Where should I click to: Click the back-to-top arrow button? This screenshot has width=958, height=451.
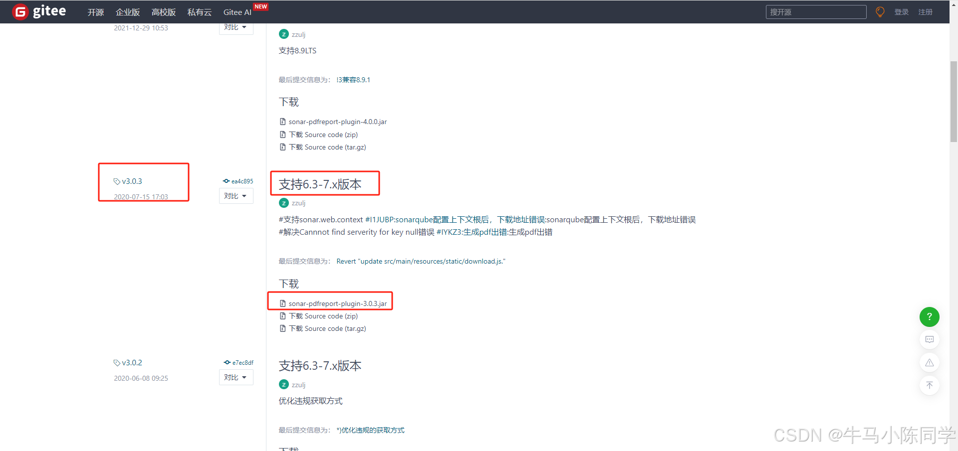click(x=930, y=385)
